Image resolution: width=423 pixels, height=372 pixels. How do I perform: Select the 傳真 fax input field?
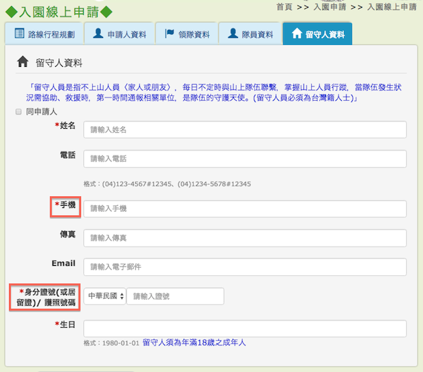(244, 238)
